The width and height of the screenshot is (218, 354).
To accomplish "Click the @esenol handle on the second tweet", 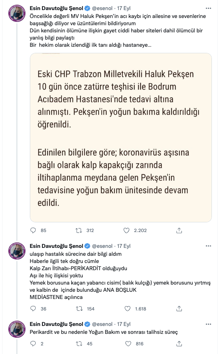I will tap(103, 246).
